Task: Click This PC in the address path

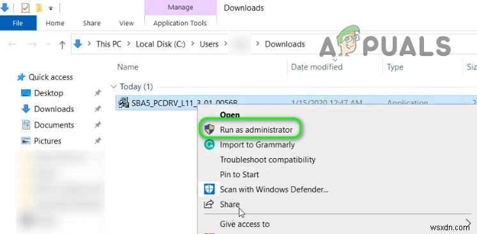Action: [x=109, y=44]
